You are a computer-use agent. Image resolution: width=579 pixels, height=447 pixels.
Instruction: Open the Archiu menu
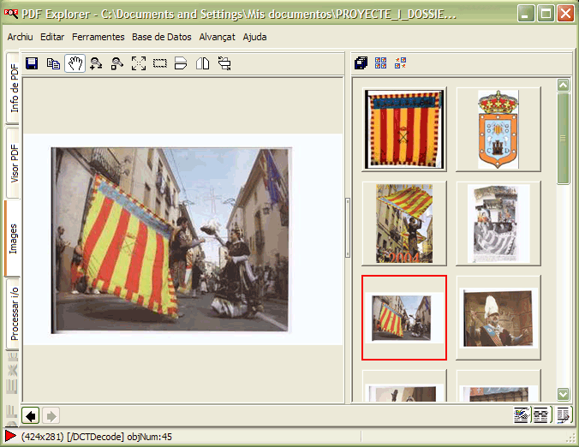coord(20,37)
